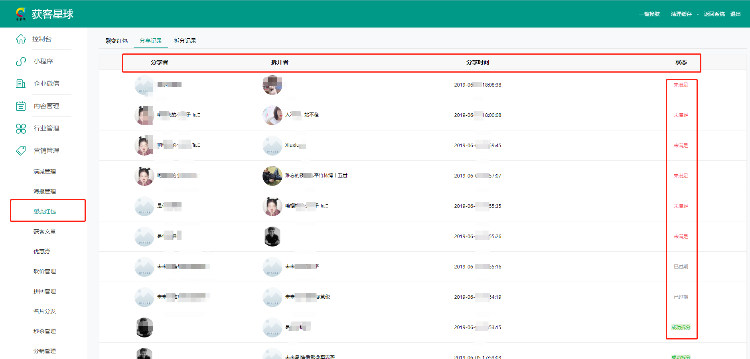Click the first row's opener avatar thumbnail

272,85
